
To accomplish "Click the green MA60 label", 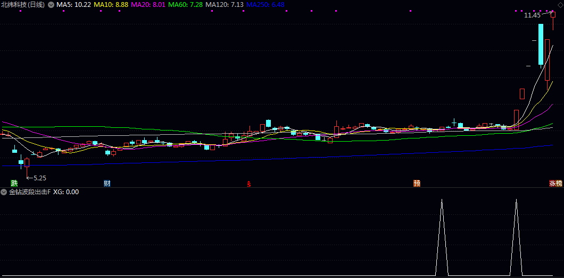I will 185,5.
